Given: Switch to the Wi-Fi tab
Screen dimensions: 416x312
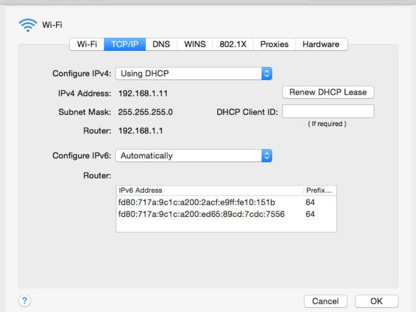Looking at the screenshot, I should (x=87, y=44).
